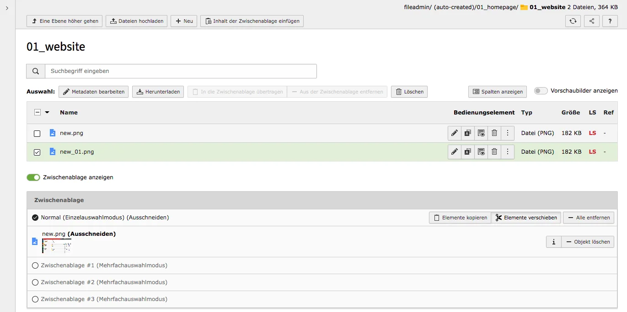This screenshot has width=627, height=312.
Task: Clear the clipboard via Alle entfernen
Action: pyautogui.click(x=589, y=218)
